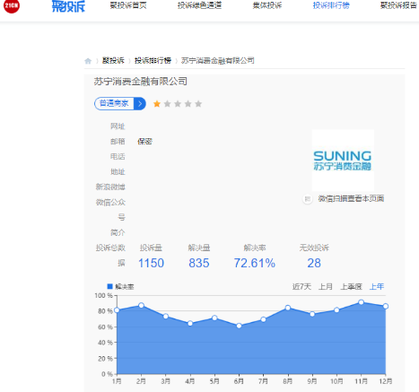Click the company title 苏宁消费金融有限公司
The image size is (419, 392).
click(x=141, y=82)
